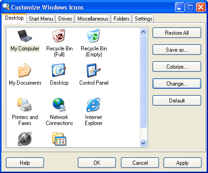
Task: Click the "My Computer" label
Action: 25,49
